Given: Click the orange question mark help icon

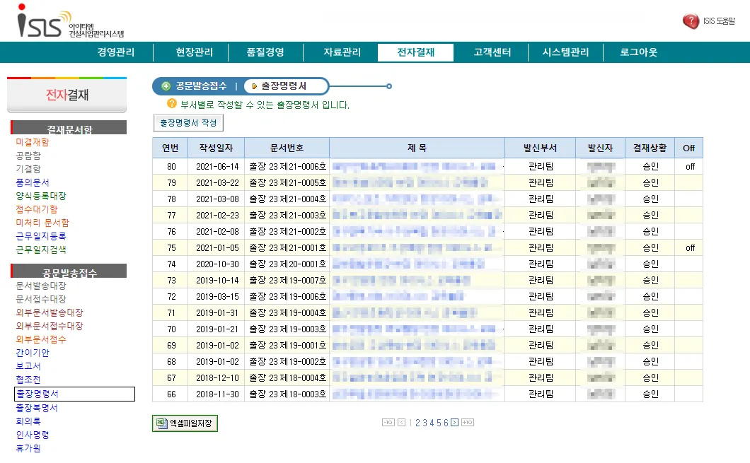Looking at the screenshot, I should [171, 104].
